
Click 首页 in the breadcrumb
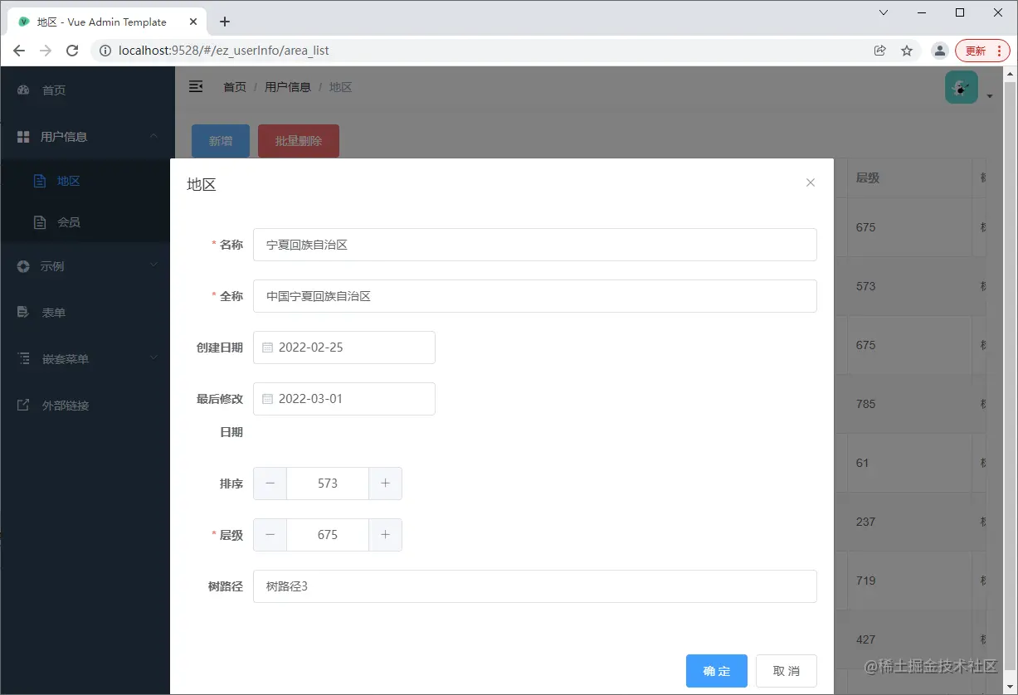pos(235,87)
